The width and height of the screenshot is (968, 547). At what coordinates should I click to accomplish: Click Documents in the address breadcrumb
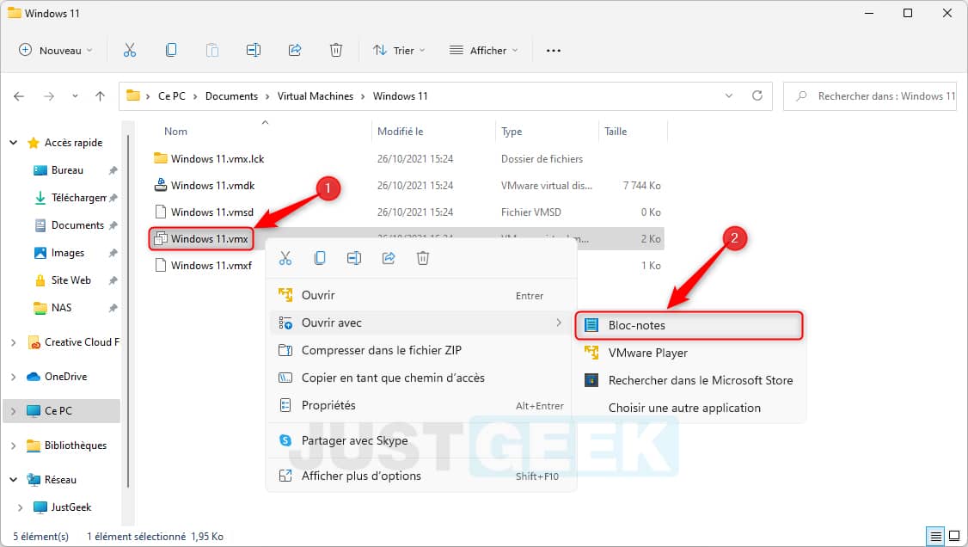click(x=231, y=96)
